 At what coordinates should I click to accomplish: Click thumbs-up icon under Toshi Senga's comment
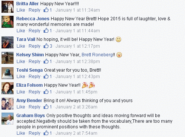(x=46, y=76)
